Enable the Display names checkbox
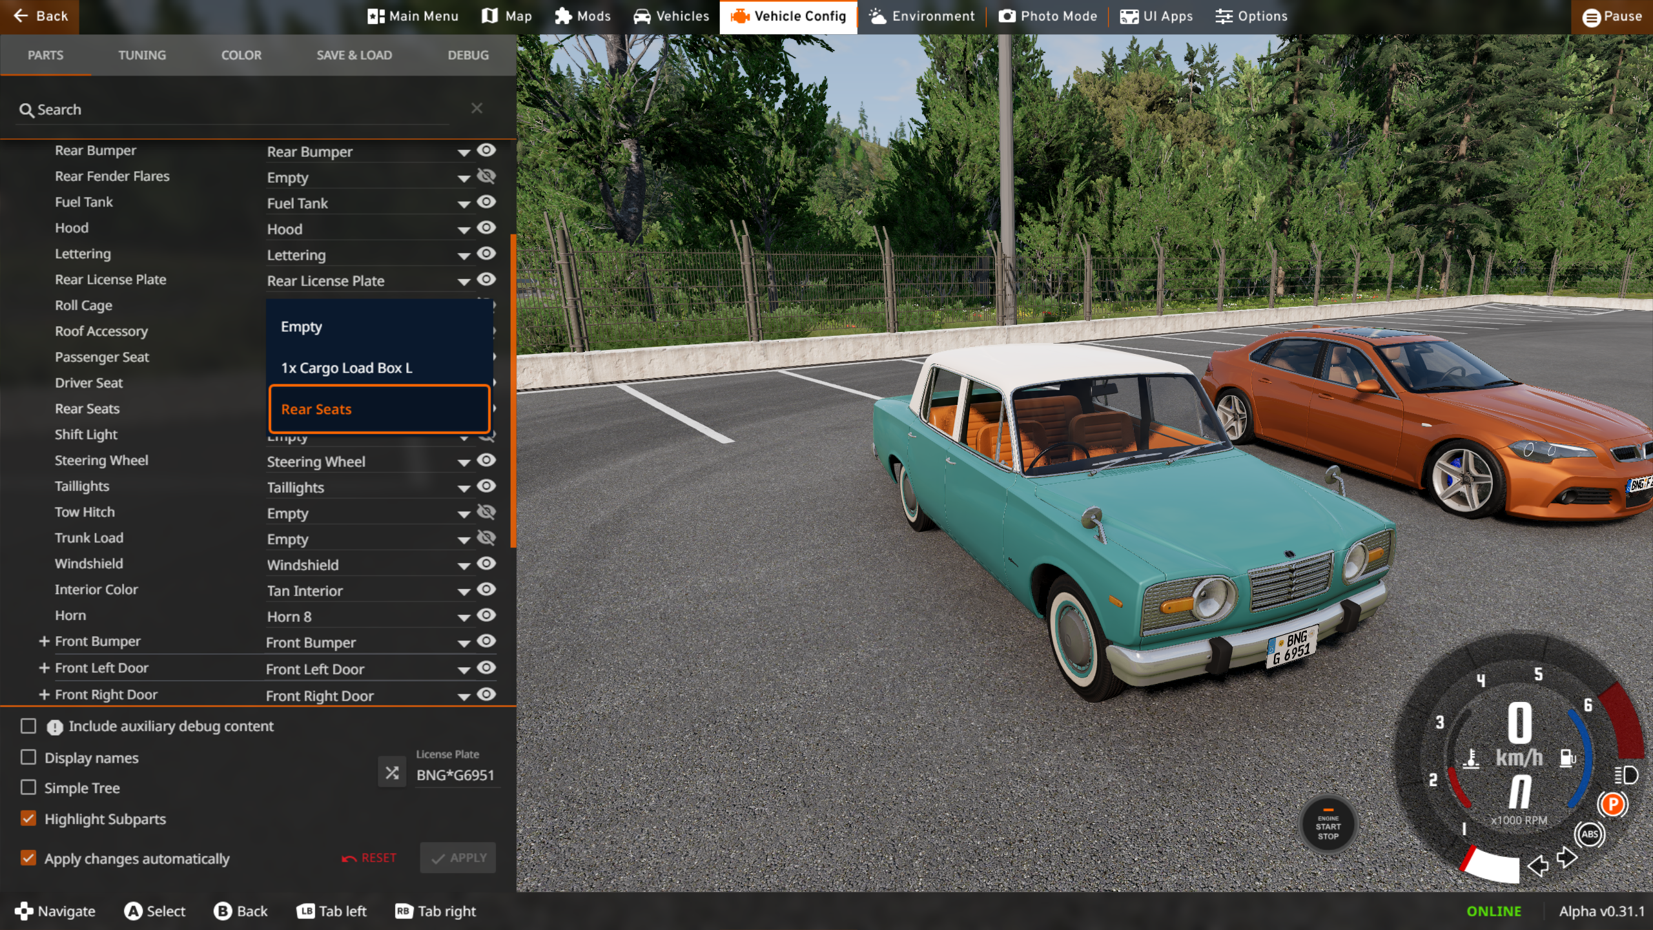 (x=28, y=757)
